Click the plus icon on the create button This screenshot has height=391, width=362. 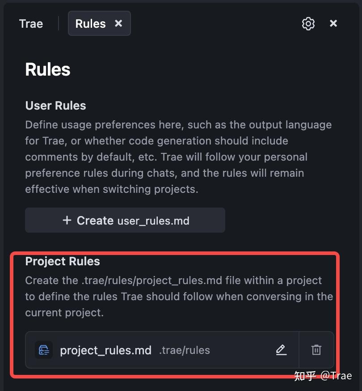(67, 220)
